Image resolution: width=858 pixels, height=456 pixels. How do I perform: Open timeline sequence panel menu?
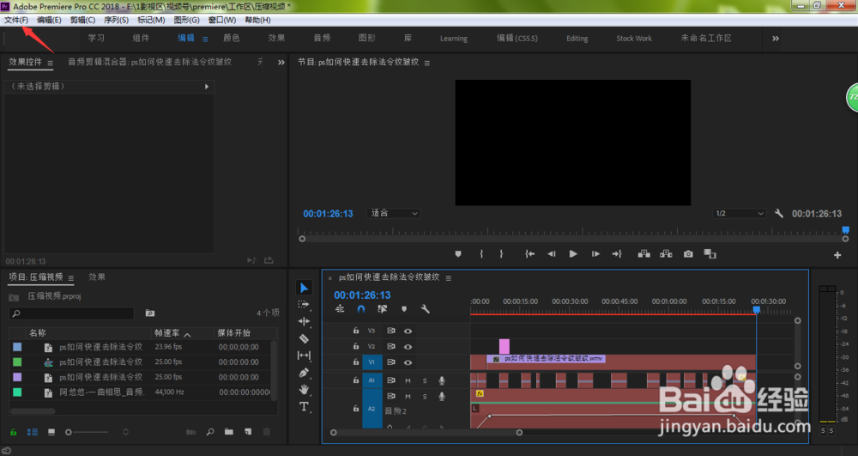(x=448, y=278)
